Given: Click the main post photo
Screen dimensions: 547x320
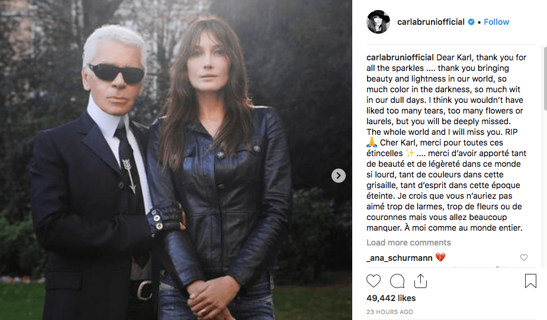Looking at the screenshot, I should point(176,160).
